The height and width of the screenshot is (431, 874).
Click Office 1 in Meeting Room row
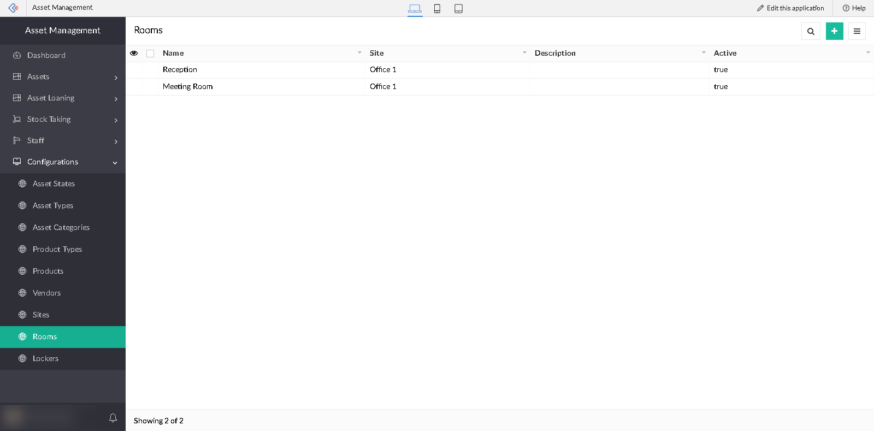click(383, 86)
